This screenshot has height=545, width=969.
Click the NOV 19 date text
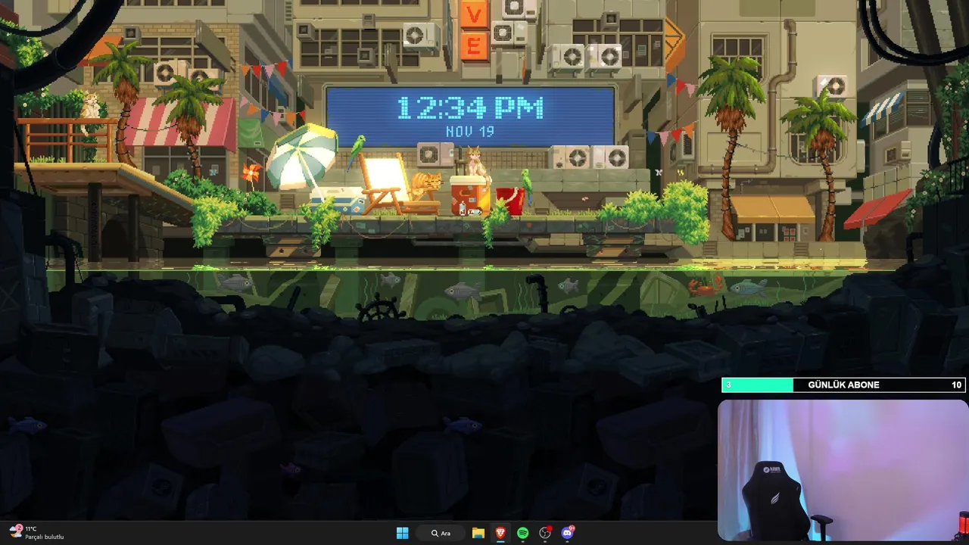coord(470,131)
